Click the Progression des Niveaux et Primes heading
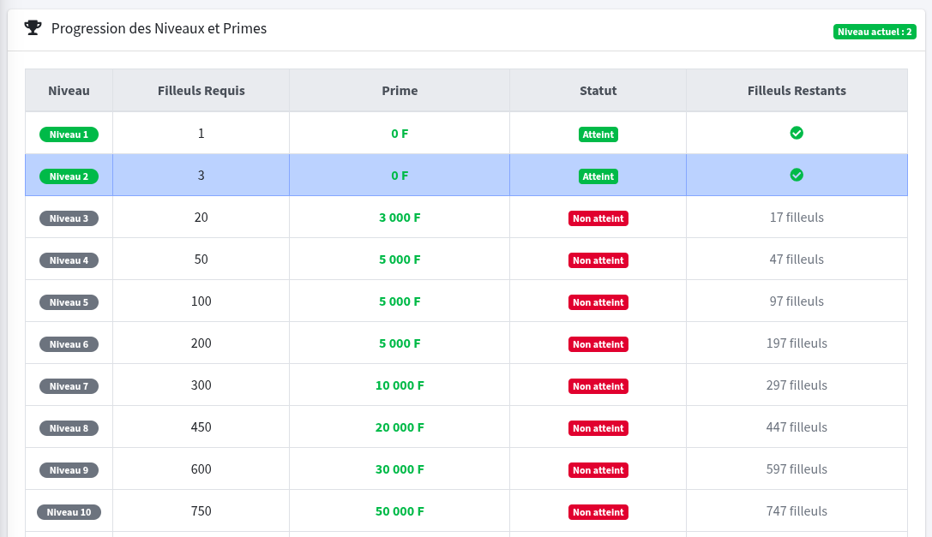The image size is (932, 537). 159,28
